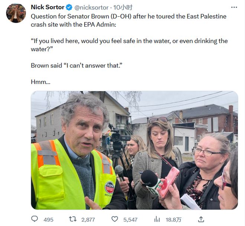245x226 pixels.
Task: Click the 'Hmm...' text line
Action: (x=40, y=82)
